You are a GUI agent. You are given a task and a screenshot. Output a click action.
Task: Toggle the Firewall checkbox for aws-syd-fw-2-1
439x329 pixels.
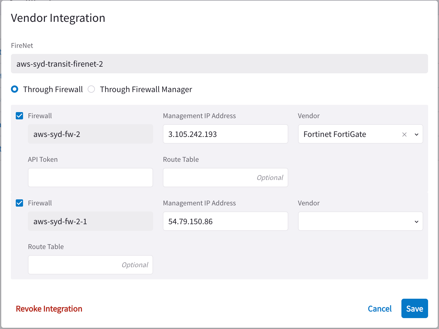pyautogui.click(x=19, y=203)
